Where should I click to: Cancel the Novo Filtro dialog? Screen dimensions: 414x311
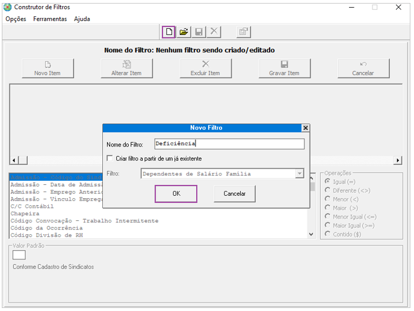(235, 193)
